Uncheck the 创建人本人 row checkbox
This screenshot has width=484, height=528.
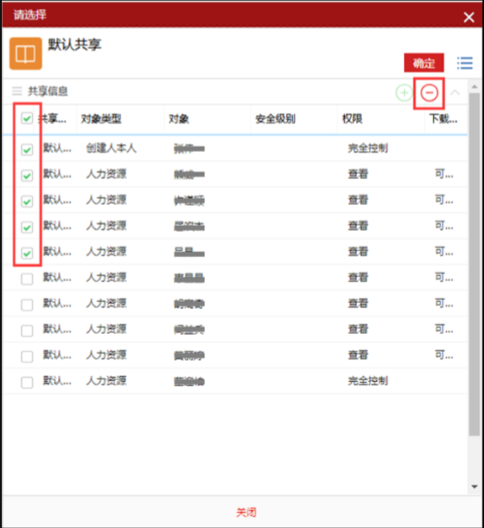27,149
